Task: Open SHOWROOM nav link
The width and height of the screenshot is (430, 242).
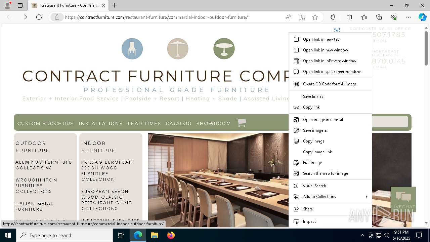Action: (x=214, y=123)
